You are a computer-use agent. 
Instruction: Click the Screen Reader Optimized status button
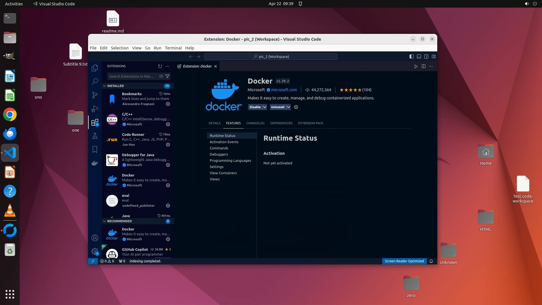point(404,261)
